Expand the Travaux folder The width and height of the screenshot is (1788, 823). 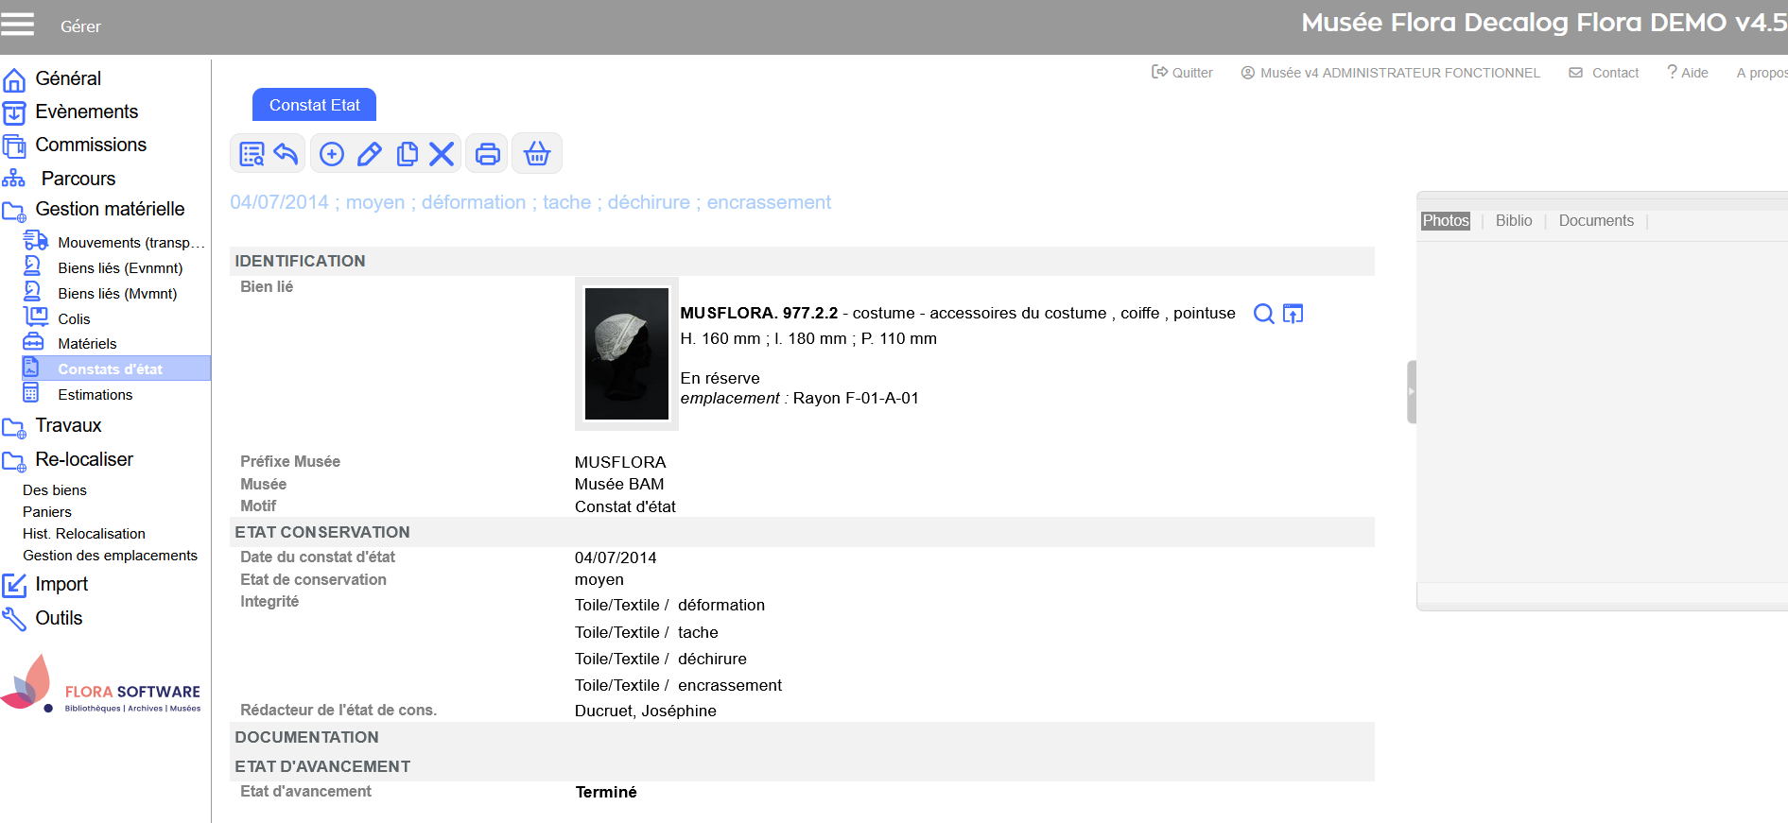coord(68,426)
